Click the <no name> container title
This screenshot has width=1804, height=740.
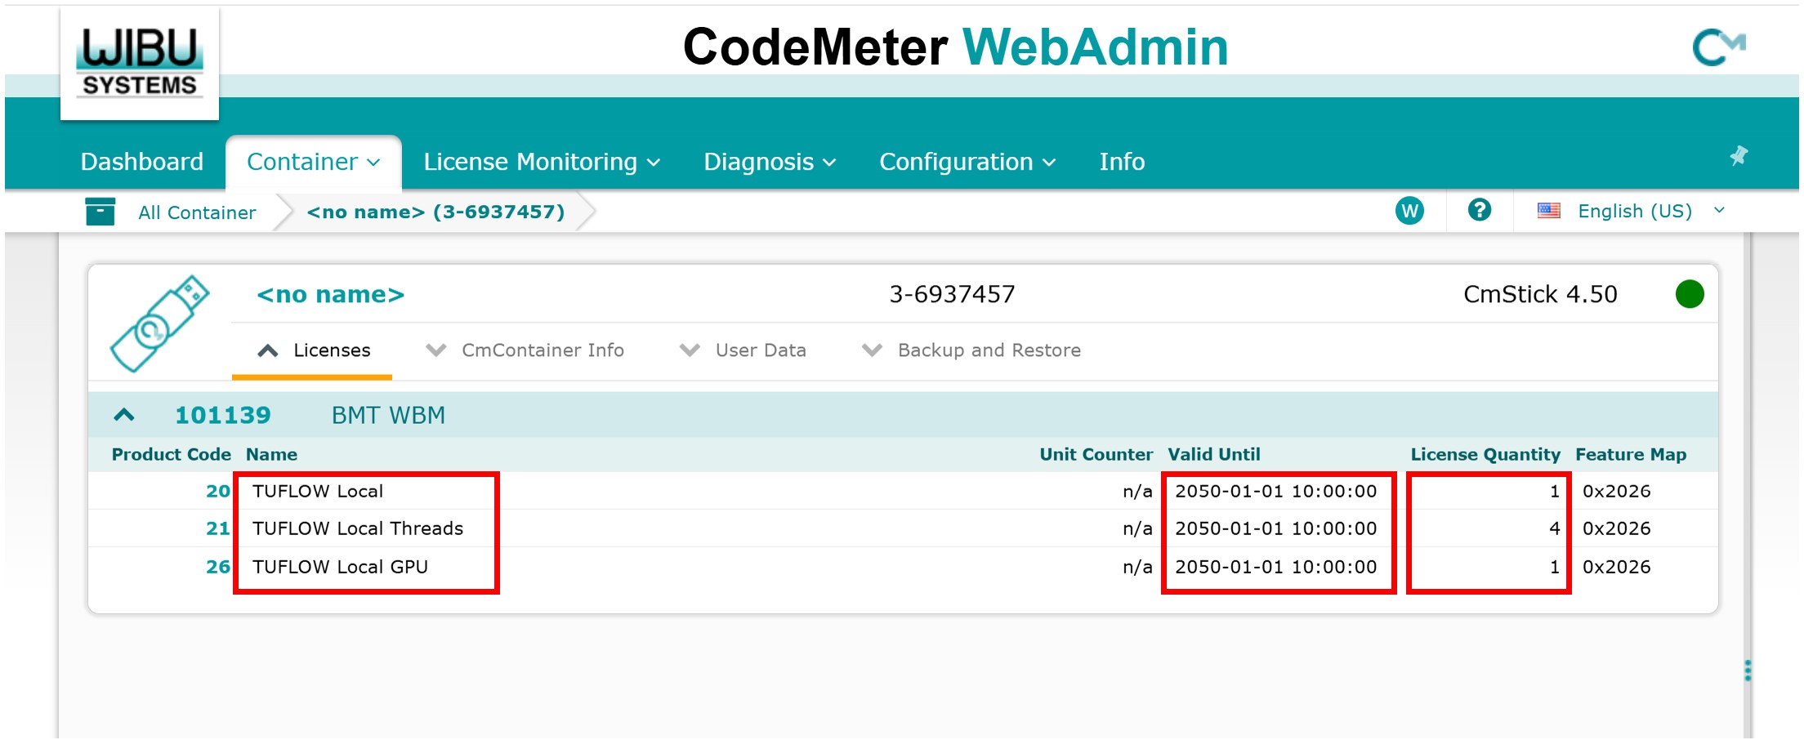pyautogui.click(x=330, y=294)
